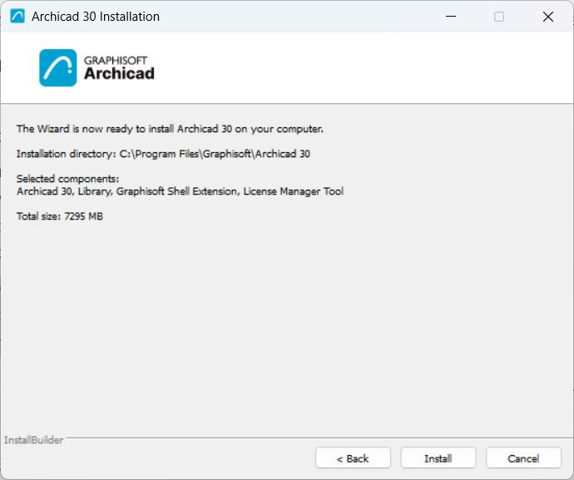Click the selected components list line
Screen dimensions: 574x480
(x=181, y=191)
